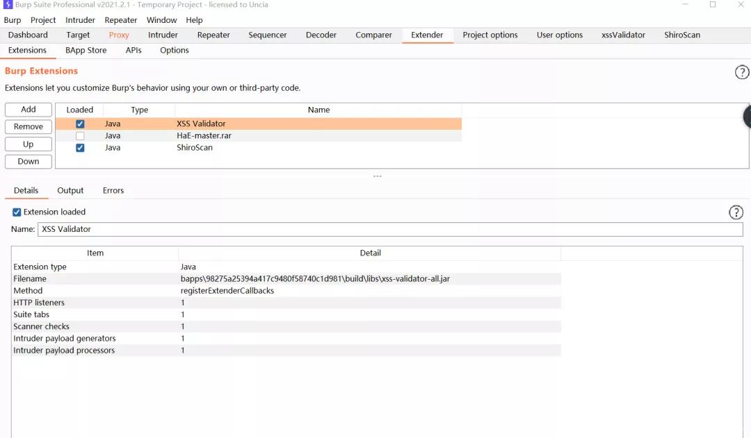Screen dimensions: 751x438
Task: Switch to the Decoder tab
Action: coord(321,35)
